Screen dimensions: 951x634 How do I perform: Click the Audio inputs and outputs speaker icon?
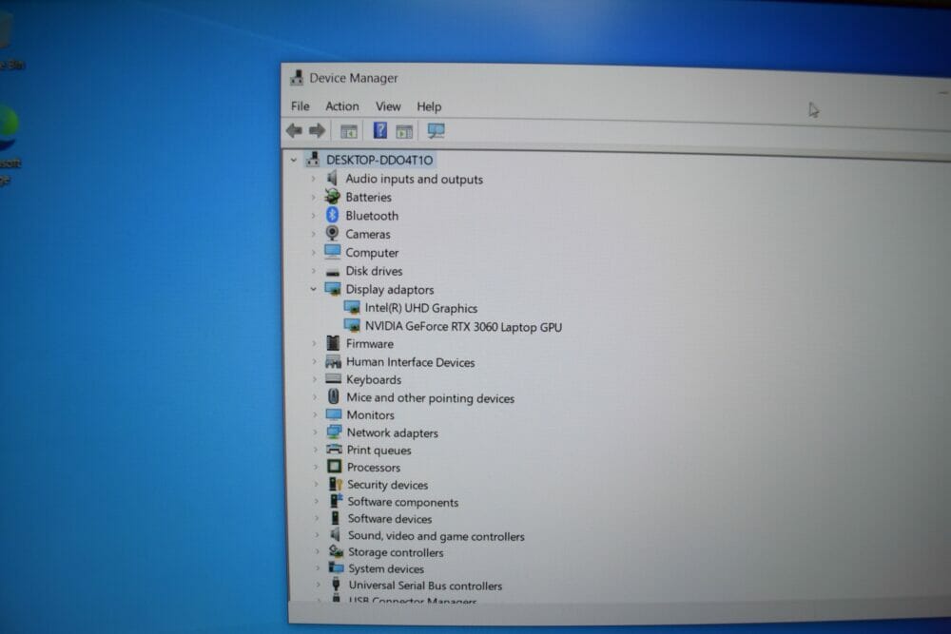[x=332, y=178]
